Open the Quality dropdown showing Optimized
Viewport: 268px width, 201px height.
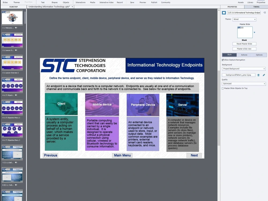coord(244,84)
